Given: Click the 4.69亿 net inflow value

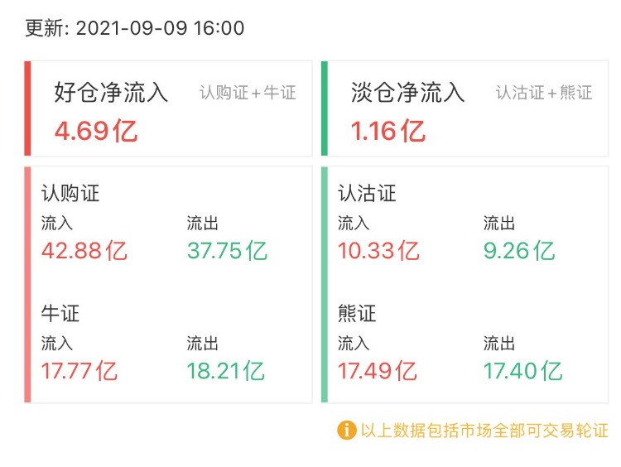Looking at the screenshot, I should (x=96, y=131).
